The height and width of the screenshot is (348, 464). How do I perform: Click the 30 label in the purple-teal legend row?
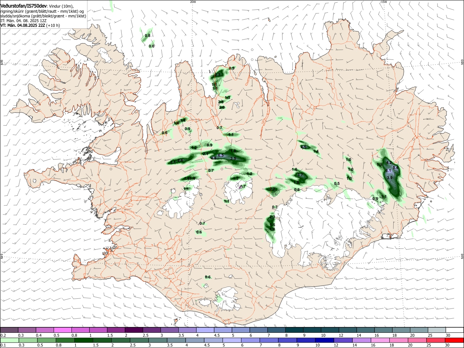(x=448, y=335)
